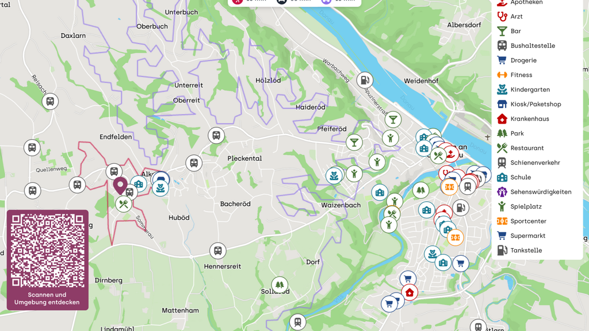
Task: Click the QR code to explore surroundings
Action: point(48,251)
